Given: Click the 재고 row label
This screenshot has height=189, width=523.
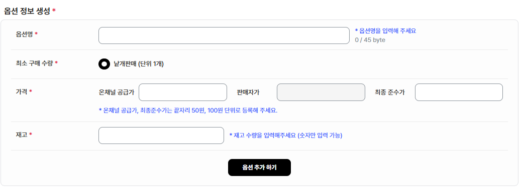Looking at the screenshot, I should click(x=24, y=134).
